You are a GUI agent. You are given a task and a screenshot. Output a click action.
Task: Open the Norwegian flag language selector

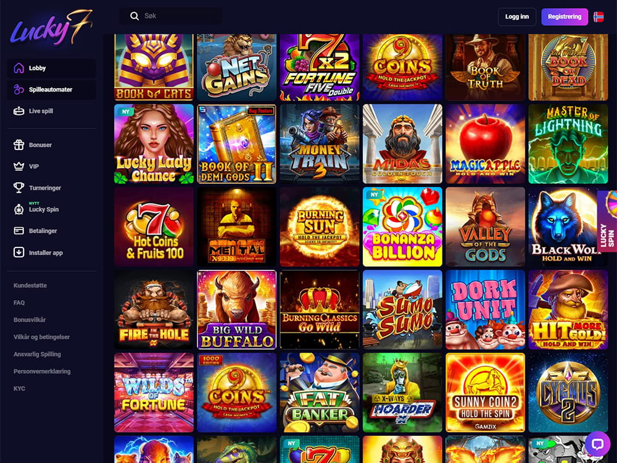pos(598,17)
